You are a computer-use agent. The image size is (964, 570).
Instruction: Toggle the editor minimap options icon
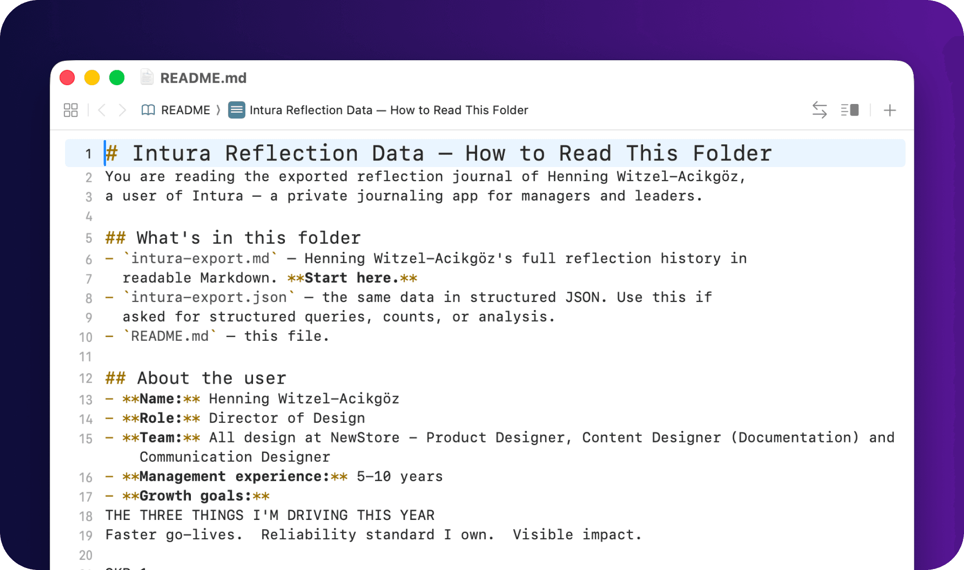[x=850, y=110]
